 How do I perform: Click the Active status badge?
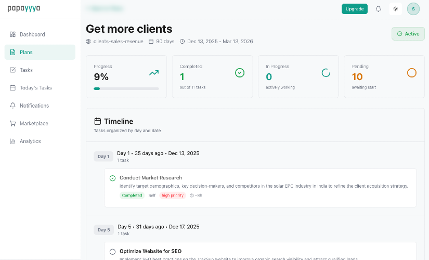point(408,34)
